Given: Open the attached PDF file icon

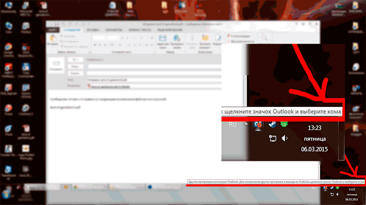Looking at the screenshot, I should 89,85.
